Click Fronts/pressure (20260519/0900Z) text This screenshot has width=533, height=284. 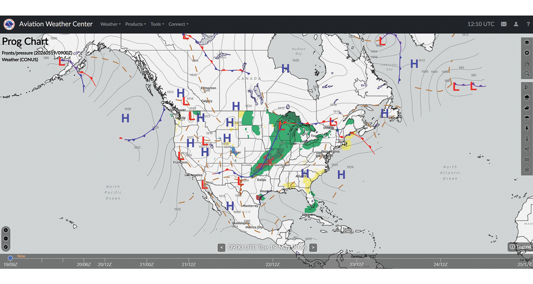click(x=37, y=53)
